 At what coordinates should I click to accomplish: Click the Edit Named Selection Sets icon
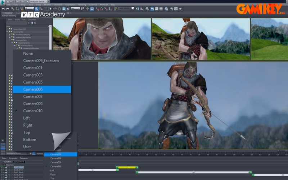pyautogui.click(x=116, y=9)
